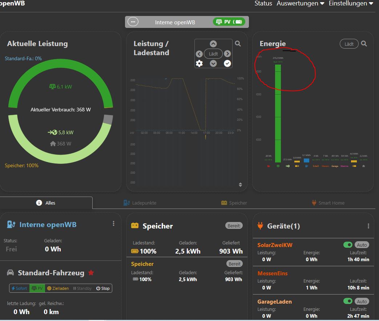
Task: Toggle the GarageLaden device switch
Action: point(348,301)
